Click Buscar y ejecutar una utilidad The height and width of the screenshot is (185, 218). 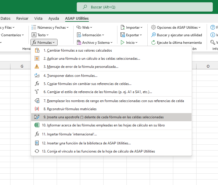[176, 35]
